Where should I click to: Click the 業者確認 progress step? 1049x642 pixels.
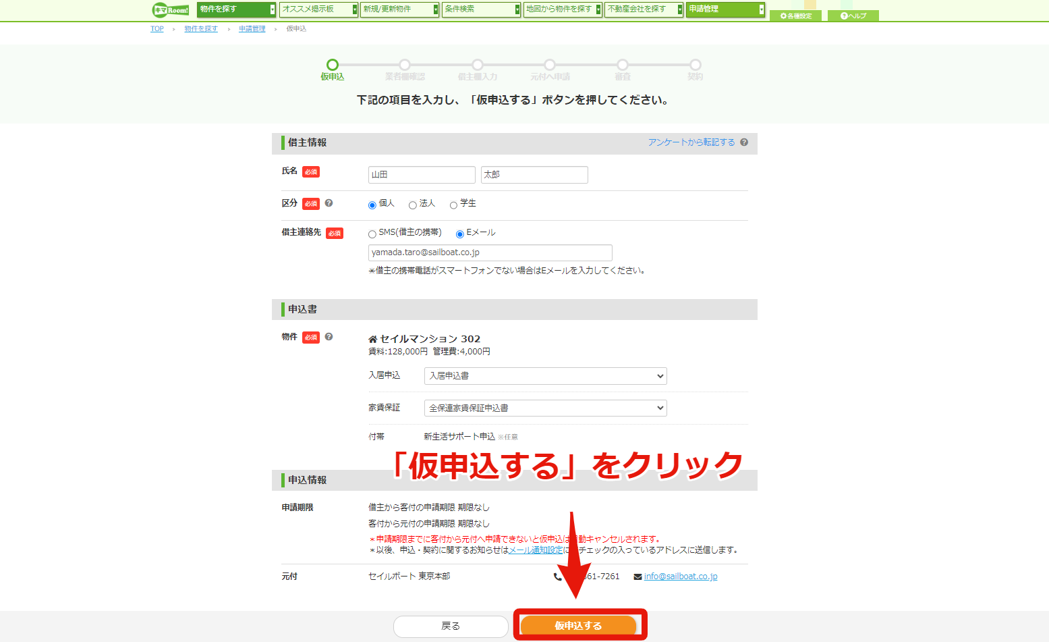click(405, 70)
